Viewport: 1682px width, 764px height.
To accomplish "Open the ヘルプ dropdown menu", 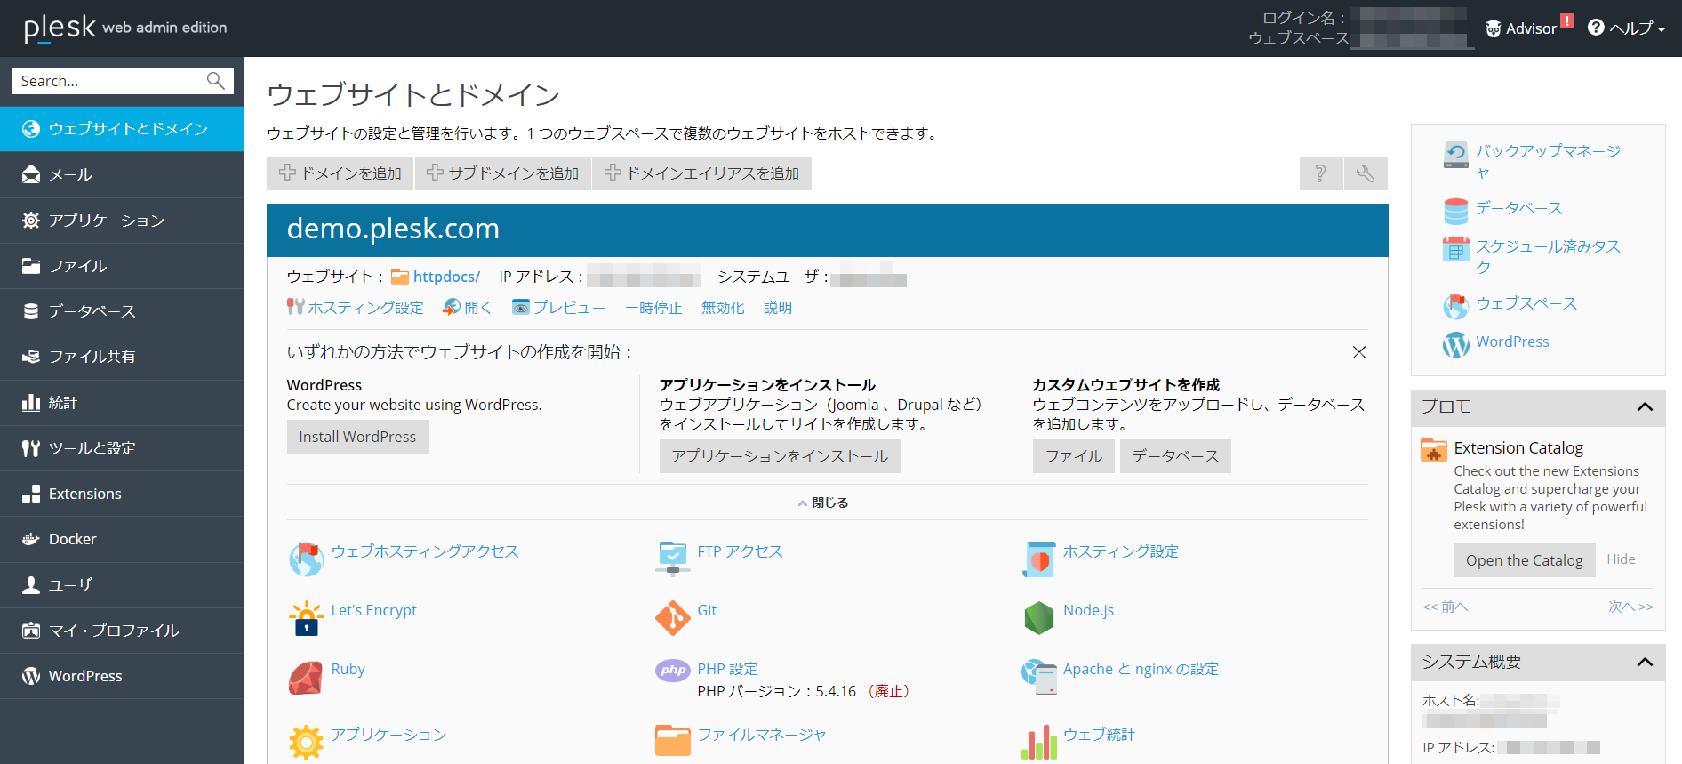I will [x=1626, y=28].
